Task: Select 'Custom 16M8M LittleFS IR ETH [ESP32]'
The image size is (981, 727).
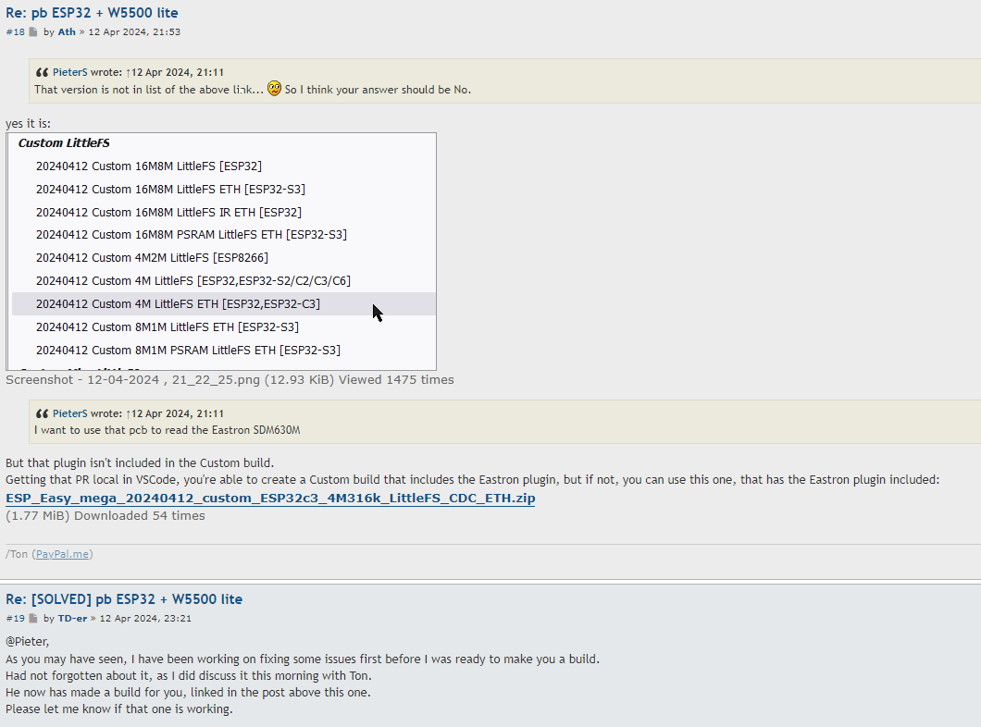Action: 169,213
